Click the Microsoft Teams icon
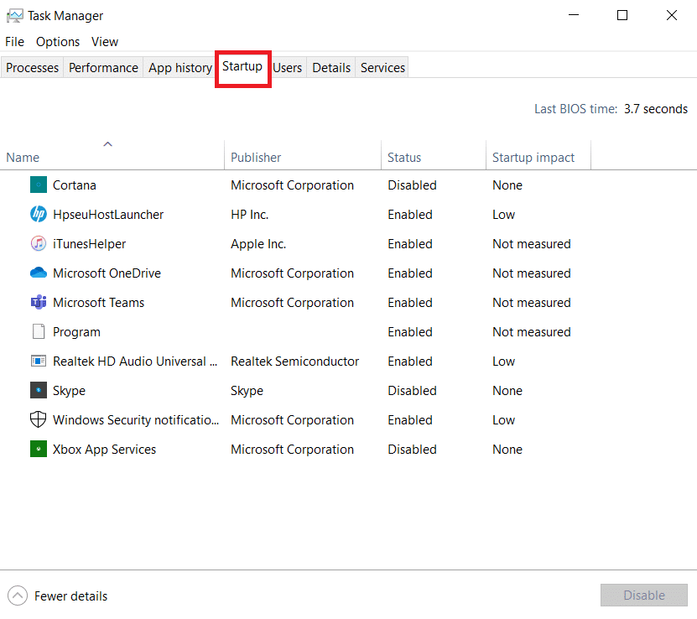697x619 pixels. pos(39,302)
